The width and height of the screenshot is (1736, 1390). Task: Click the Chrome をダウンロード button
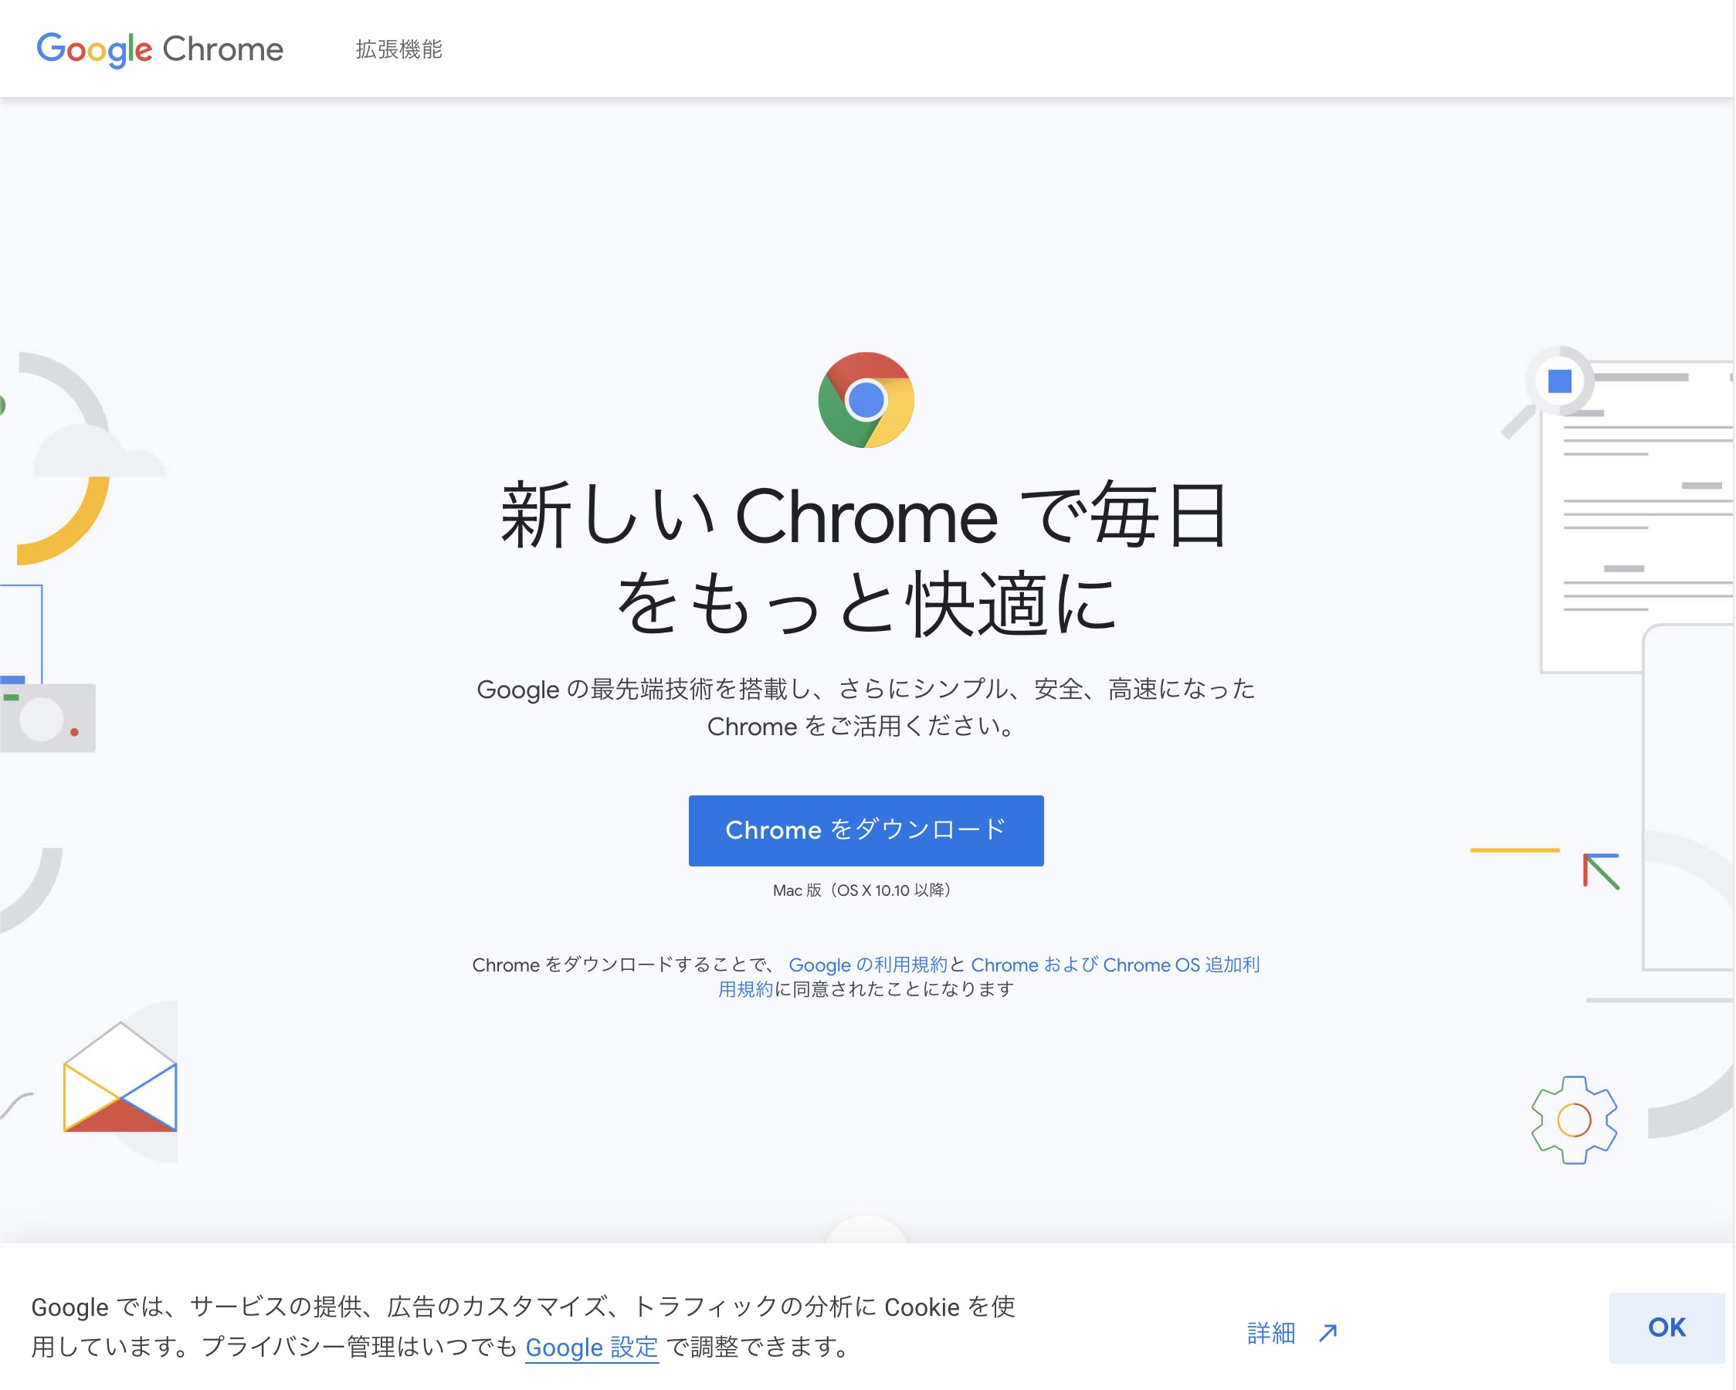click(866, 830)
